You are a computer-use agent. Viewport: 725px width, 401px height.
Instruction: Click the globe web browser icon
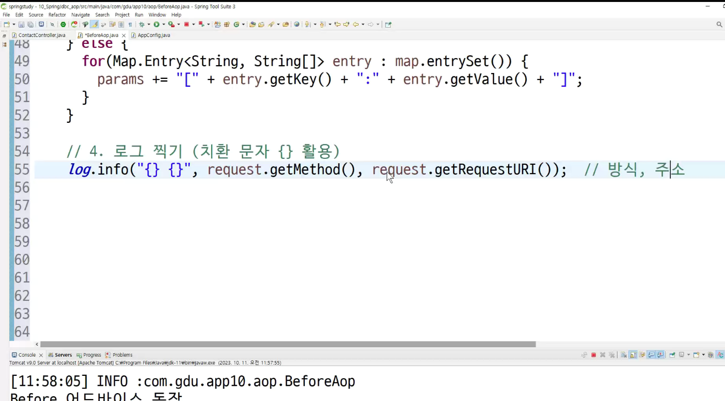(296, 24)
